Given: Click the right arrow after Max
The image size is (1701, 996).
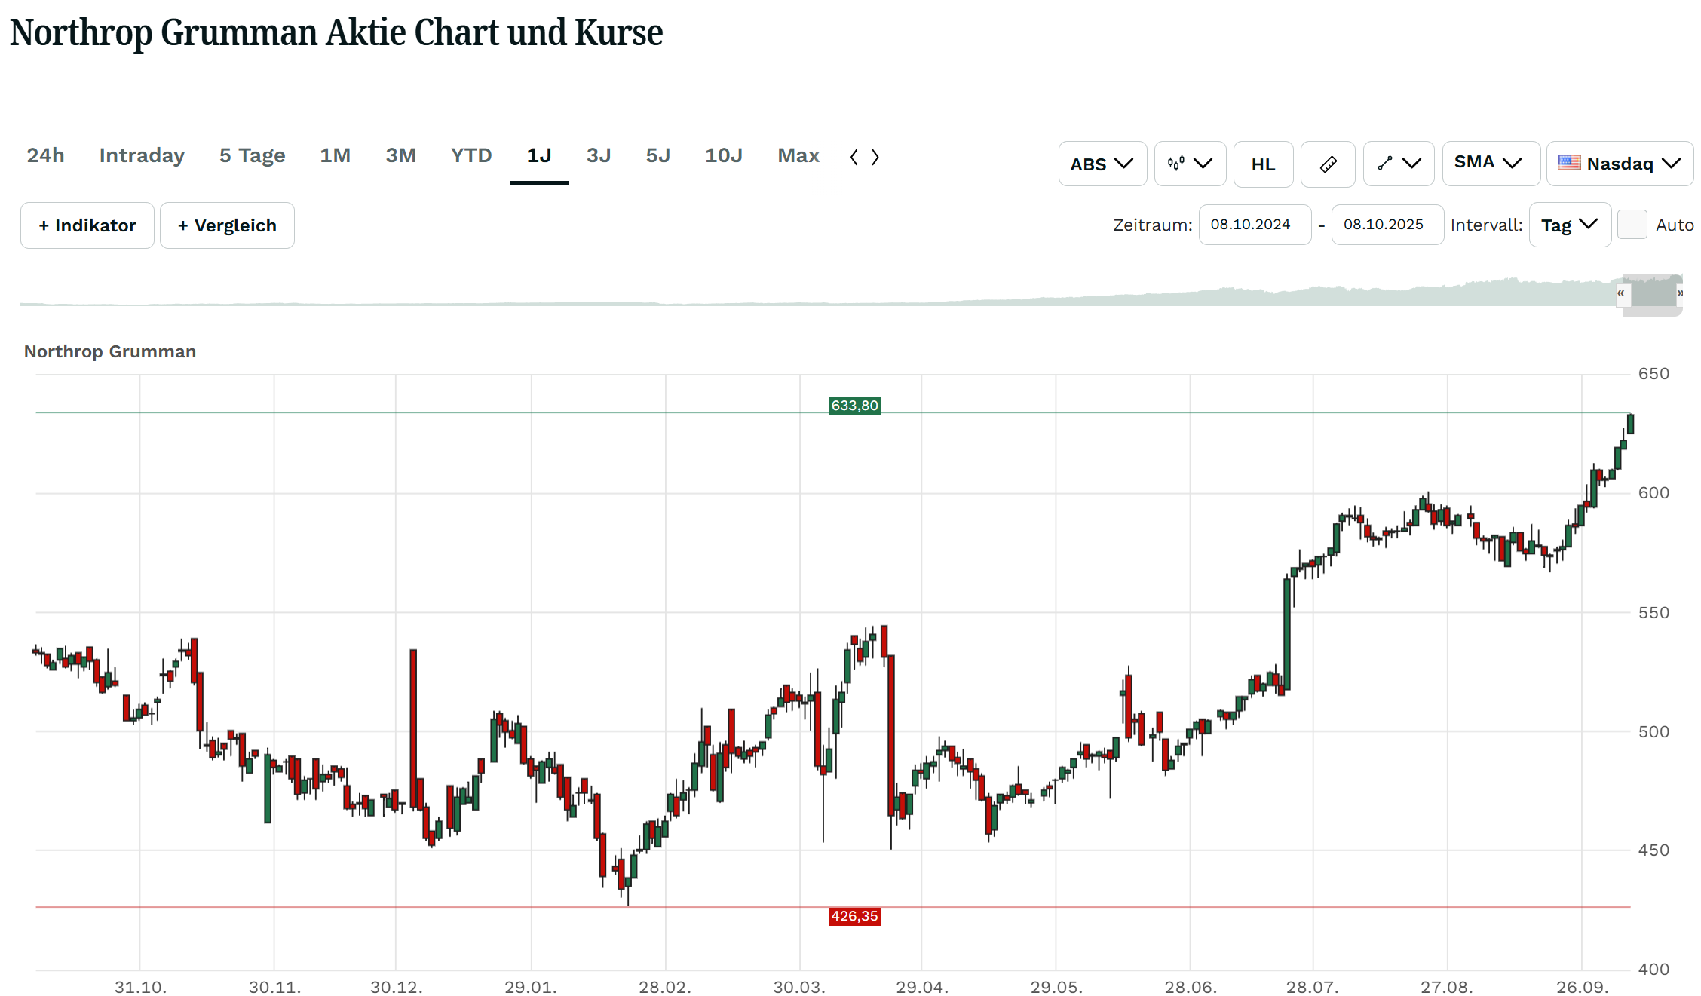Looking at the screenshot, I should 875,157.
